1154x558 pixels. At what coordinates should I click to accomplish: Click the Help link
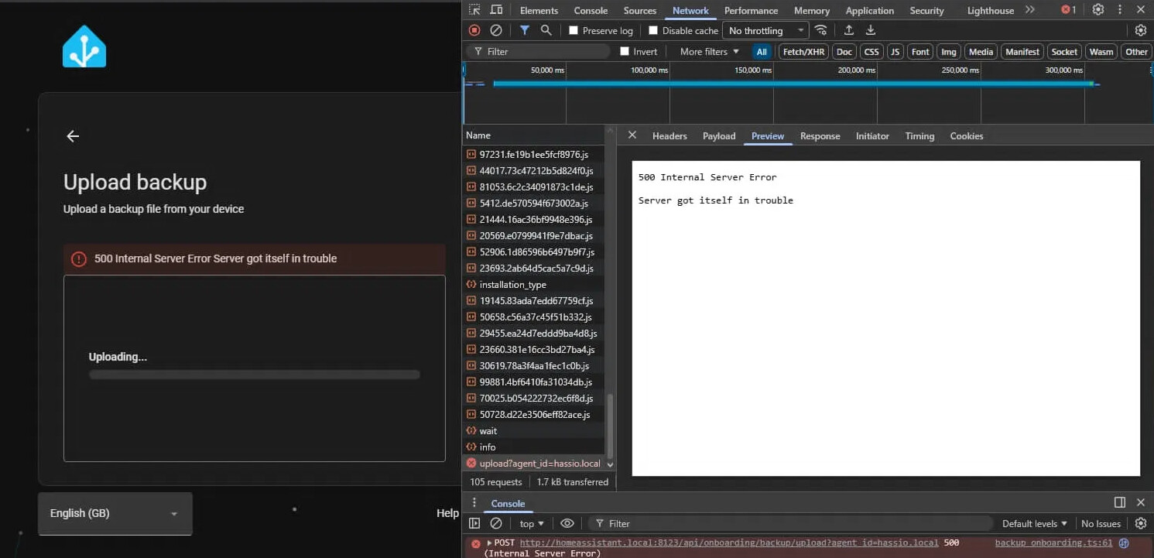click(x=447, y=513)
